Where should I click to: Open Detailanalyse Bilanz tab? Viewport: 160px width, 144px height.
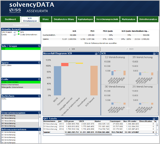click(x=64, y=19)
